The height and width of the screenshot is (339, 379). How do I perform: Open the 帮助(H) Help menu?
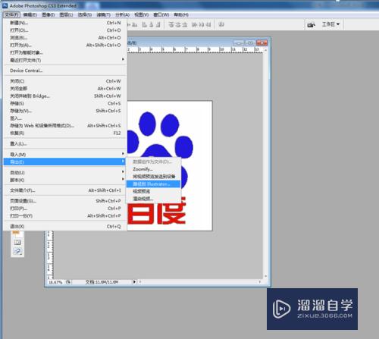(181, 14)
